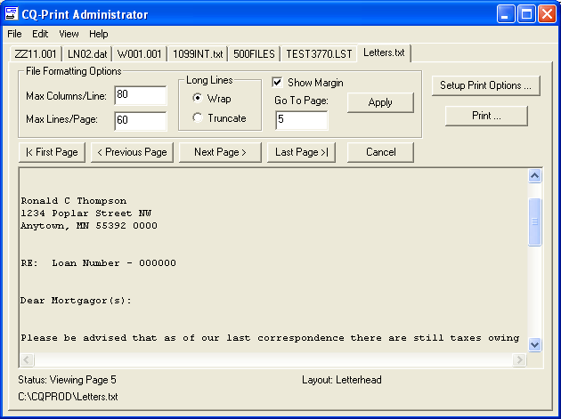The height and width of the screenshot is (419, 561).
Task: Click the Cancel button
Action: [380, 152]
